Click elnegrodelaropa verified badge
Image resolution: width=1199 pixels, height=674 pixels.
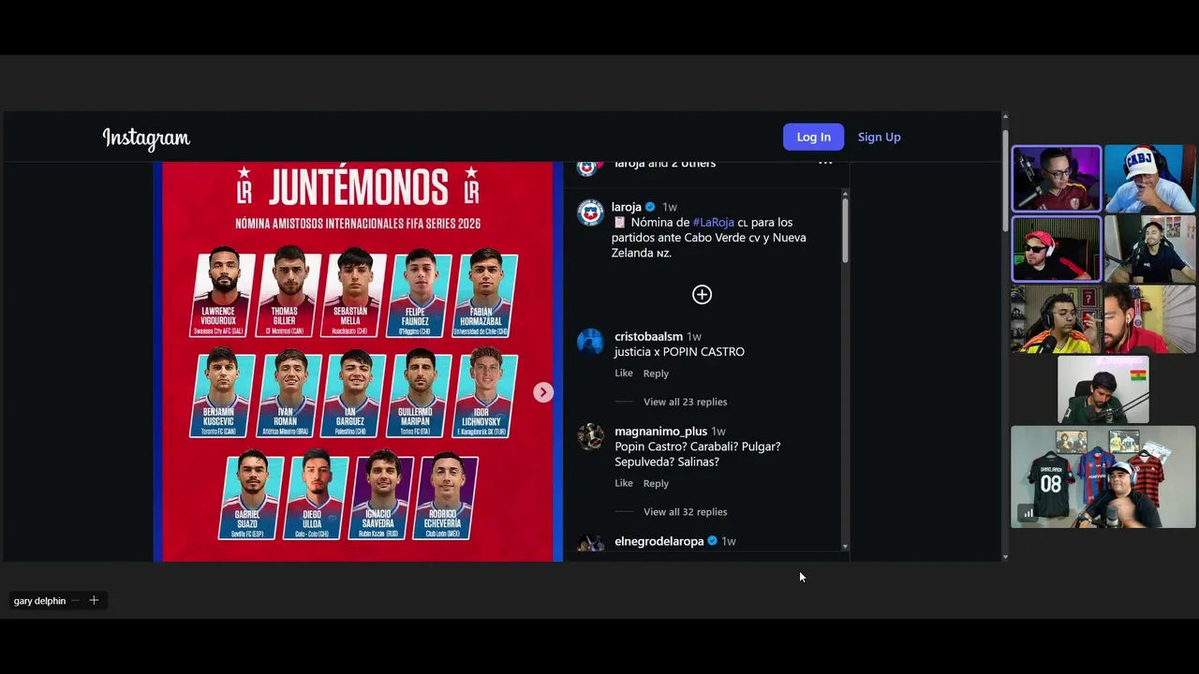pos(712,541)
